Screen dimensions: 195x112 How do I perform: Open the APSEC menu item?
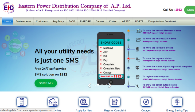click(126, 21)
